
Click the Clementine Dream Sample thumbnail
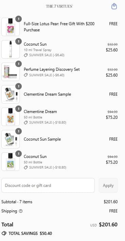(x=11, y=94)
